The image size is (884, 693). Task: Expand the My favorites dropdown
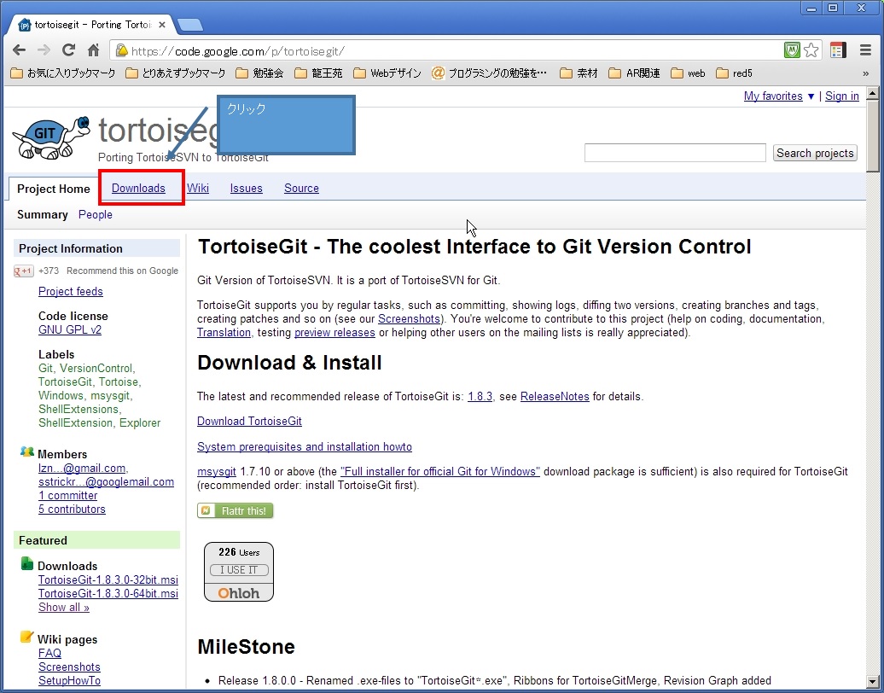point(779,96)
